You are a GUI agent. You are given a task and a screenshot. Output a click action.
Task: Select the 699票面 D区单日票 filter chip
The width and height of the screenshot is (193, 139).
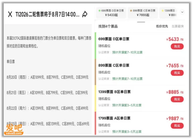click(111, 13)
